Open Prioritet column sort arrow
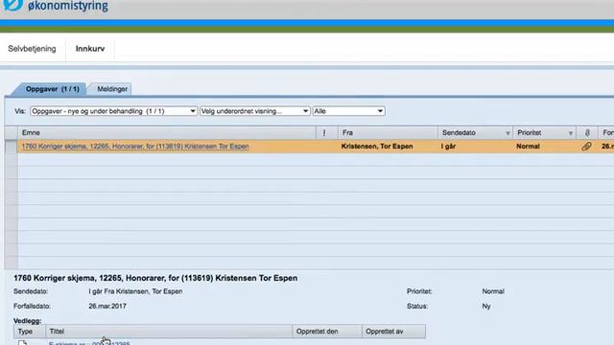 [570, 133]
